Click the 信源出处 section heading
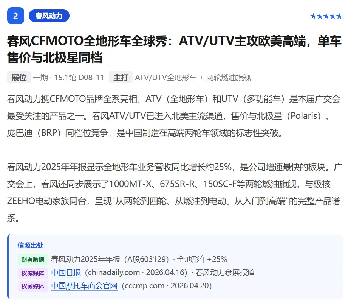348x302 pixels. click(31, 245)
